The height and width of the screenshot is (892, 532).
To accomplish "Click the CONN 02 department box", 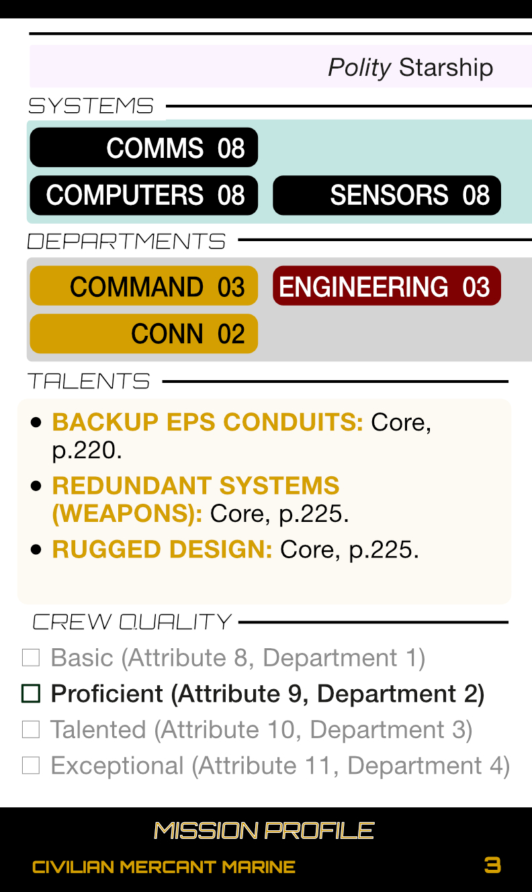I will pos(144,334).
